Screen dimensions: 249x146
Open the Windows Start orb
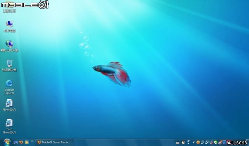7,142
